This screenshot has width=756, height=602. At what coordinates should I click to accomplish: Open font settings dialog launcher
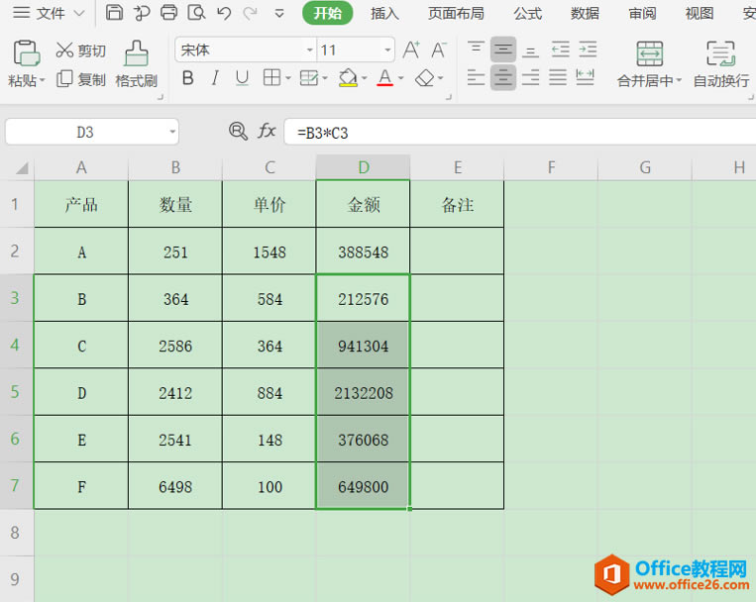tap(449, 97)
